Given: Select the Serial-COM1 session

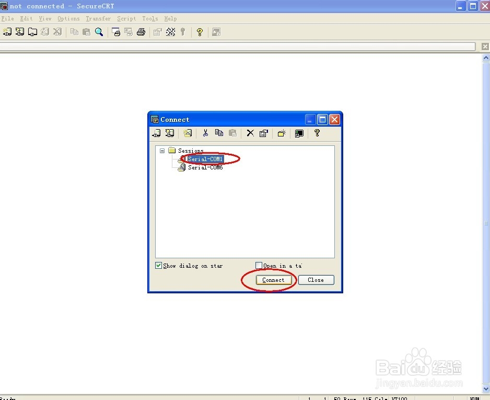Looking at the screenshot, I should (205, 159).
